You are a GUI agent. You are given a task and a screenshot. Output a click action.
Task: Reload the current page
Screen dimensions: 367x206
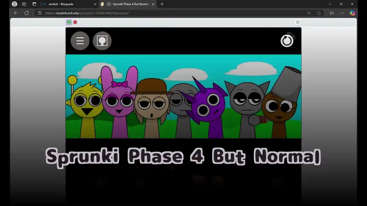[x=27, y=13]
